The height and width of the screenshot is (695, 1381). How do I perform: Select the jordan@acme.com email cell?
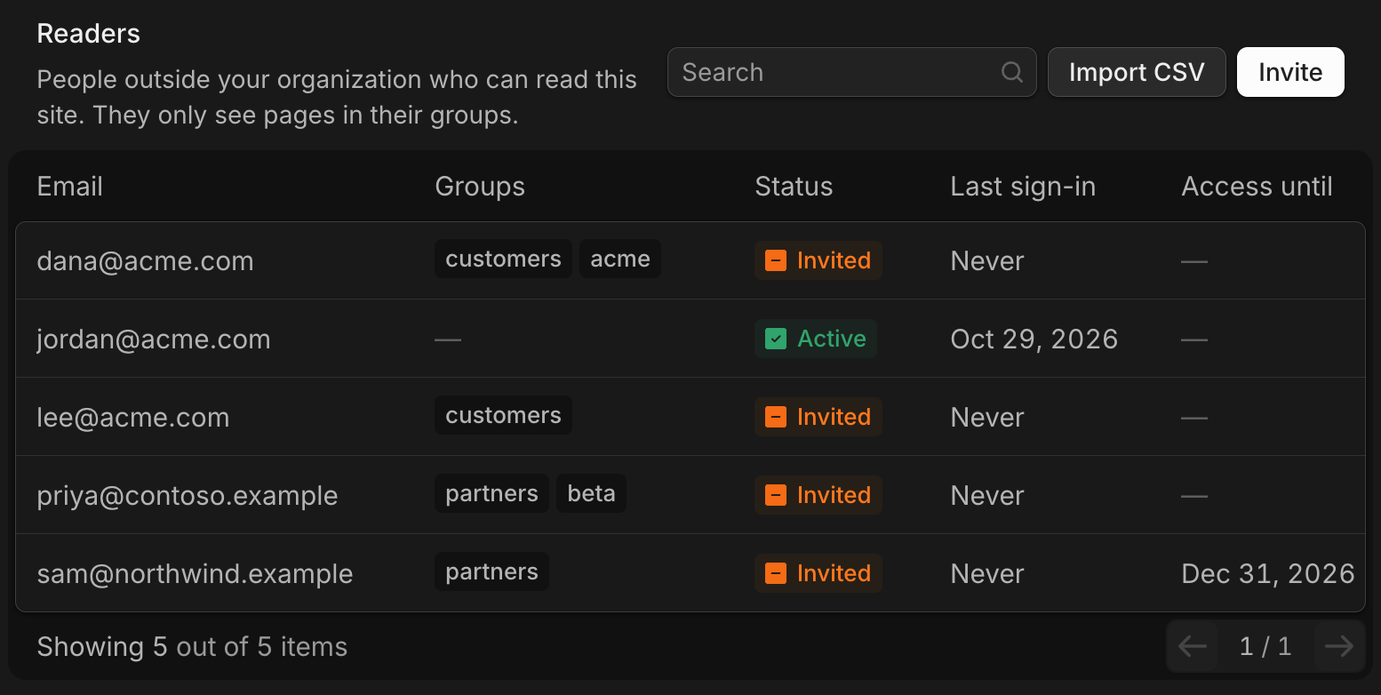pos(154,340)
